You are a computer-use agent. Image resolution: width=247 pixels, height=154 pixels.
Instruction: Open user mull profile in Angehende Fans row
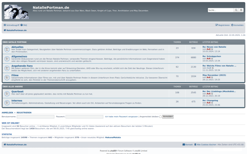click(x=209, y=68)
